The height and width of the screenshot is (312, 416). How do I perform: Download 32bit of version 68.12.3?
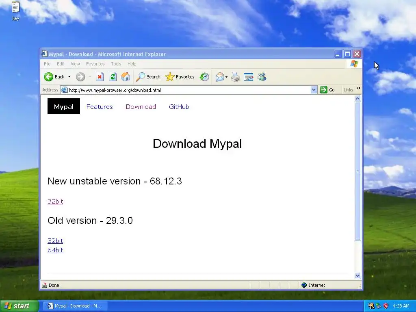click(55, 201)
